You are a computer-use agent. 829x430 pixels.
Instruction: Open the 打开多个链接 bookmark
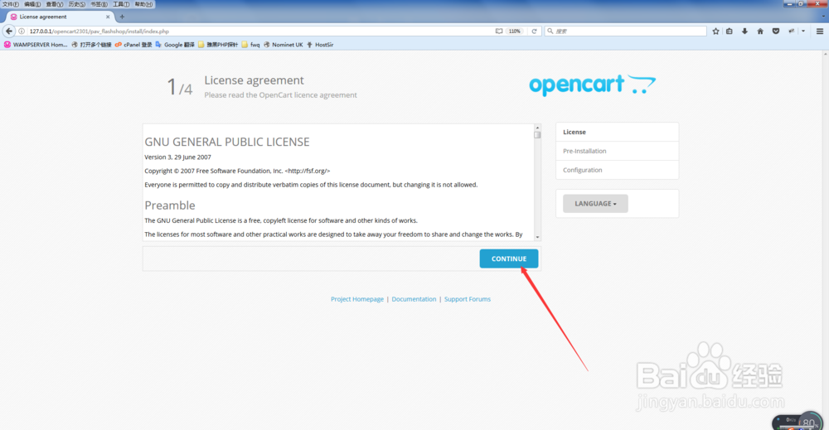[91, 45]
